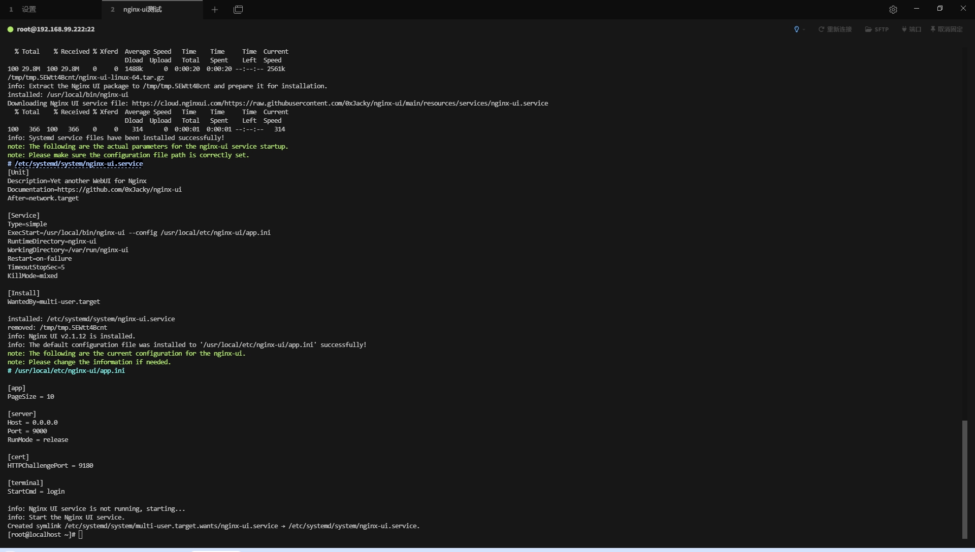Click the 'Port = 9000' line

27,431
